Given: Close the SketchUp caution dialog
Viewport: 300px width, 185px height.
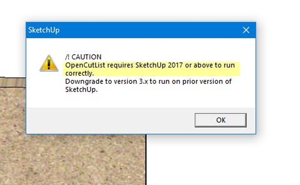Looking at the screenshot, I should 246,30.
